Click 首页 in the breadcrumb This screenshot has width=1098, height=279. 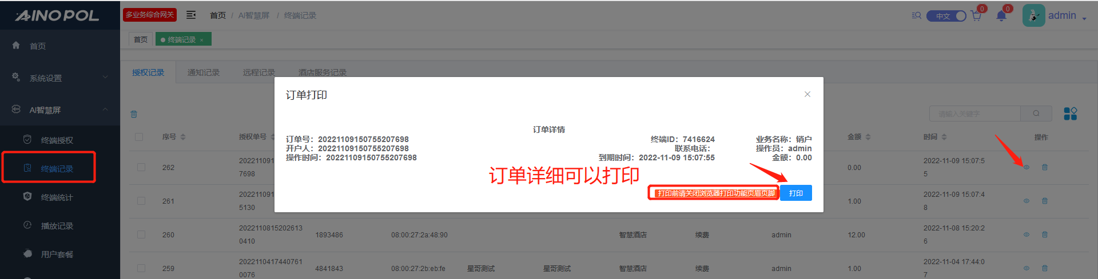tap(218, 15)
